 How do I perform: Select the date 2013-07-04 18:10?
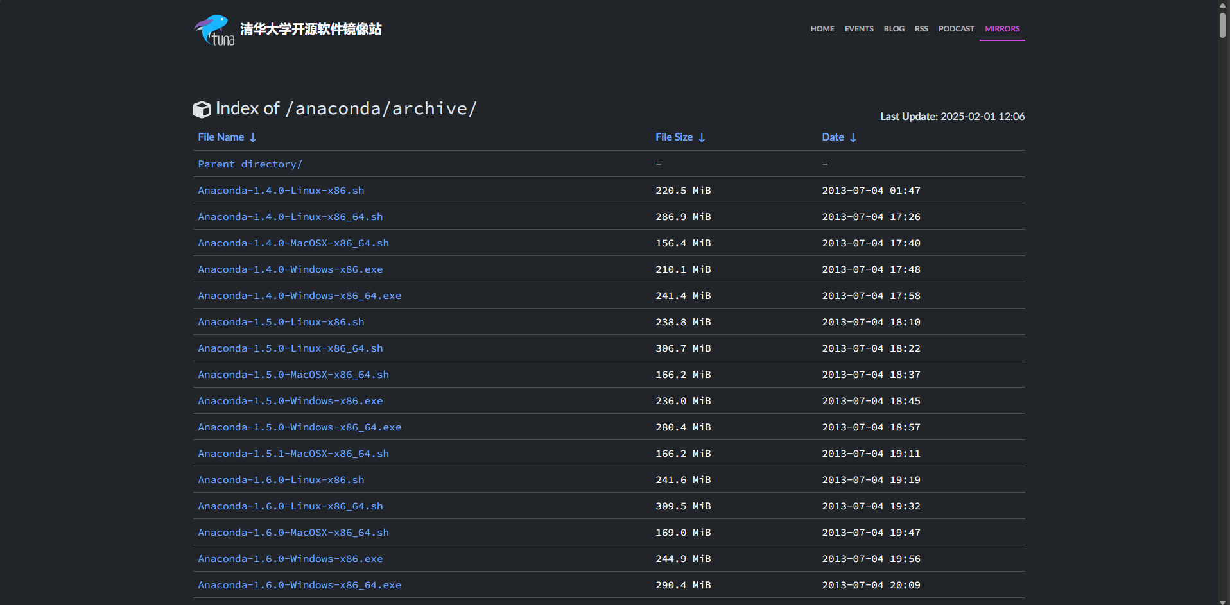click(871, 322)
